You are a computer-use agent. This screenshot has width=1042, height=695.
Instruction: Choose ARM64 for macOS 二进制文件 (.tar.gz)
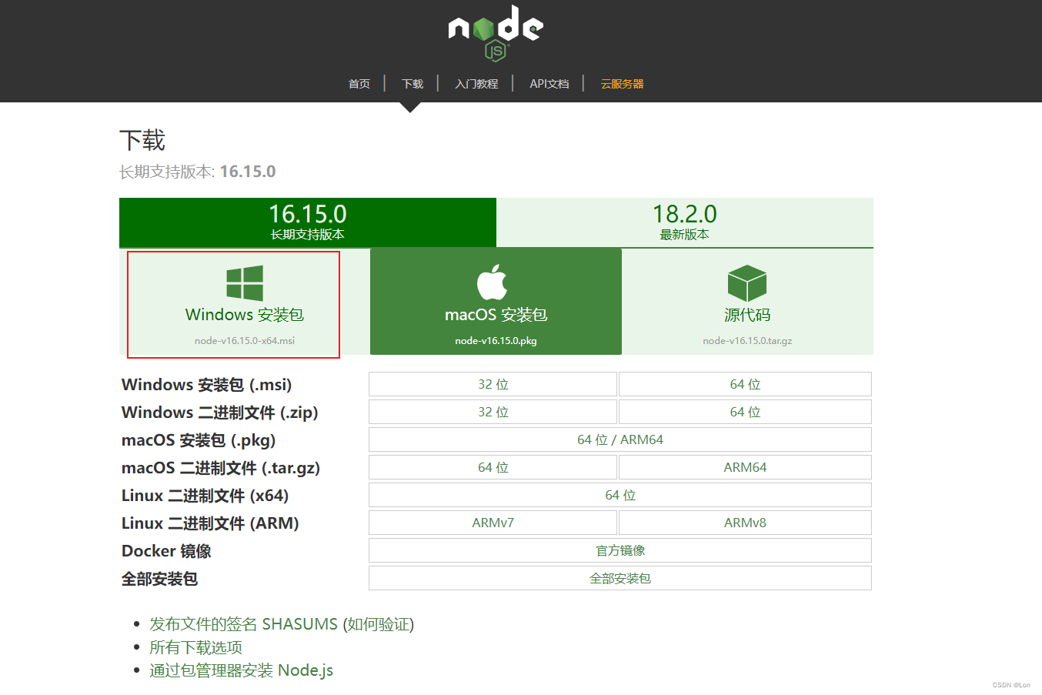[x=745, y=467]
